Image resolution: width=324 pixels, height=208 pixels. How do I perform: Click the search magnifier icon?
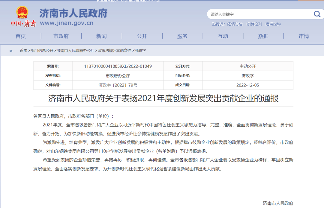click(317, 14)
